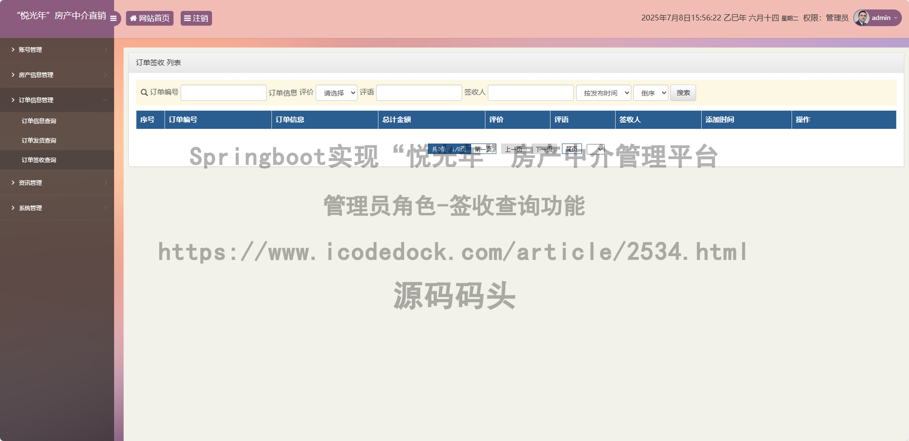This screenshot has height=441, width=909.
Task: Click the 下一页 pagination button
Action: 544,149
